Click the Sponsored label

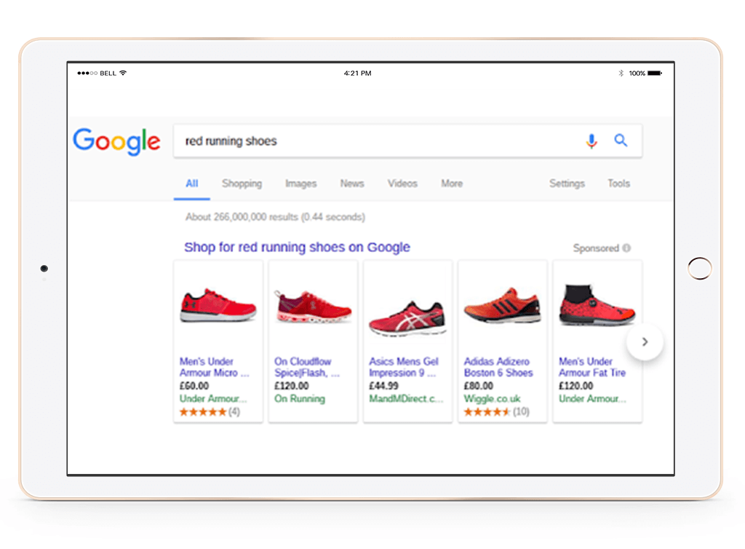point(596,248)
